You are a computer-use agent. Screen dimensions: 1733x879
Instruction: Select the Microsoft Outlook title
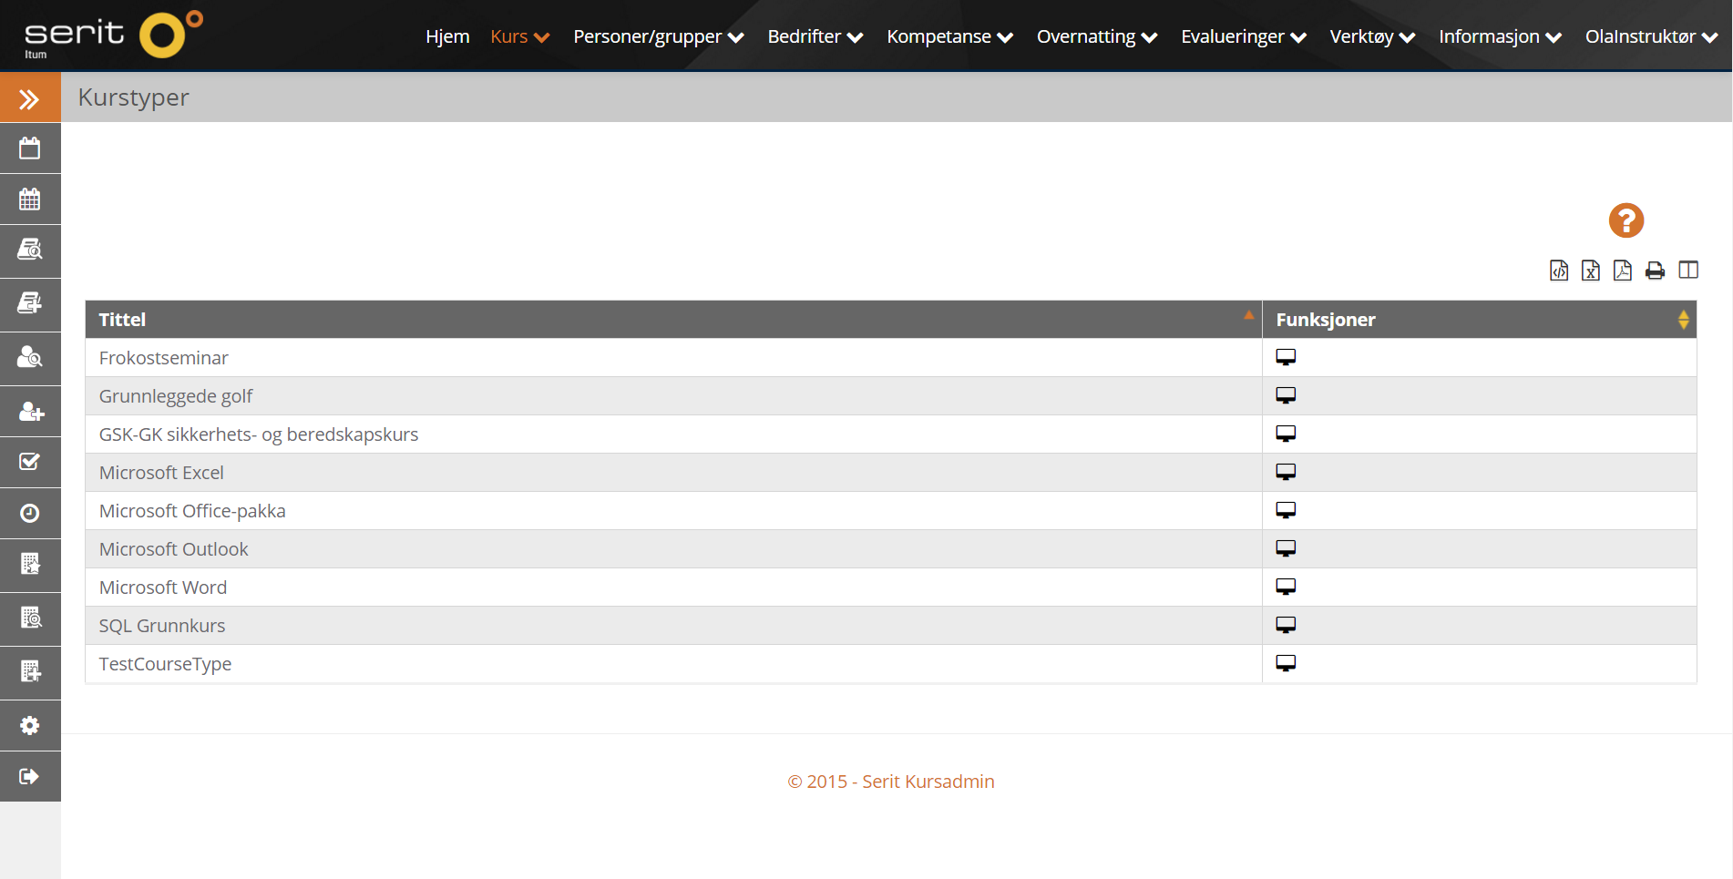coord(173,549)
